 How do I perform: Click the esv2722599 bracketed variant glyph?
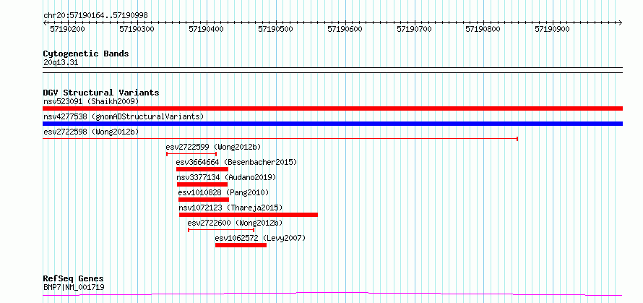coord(191,154)
